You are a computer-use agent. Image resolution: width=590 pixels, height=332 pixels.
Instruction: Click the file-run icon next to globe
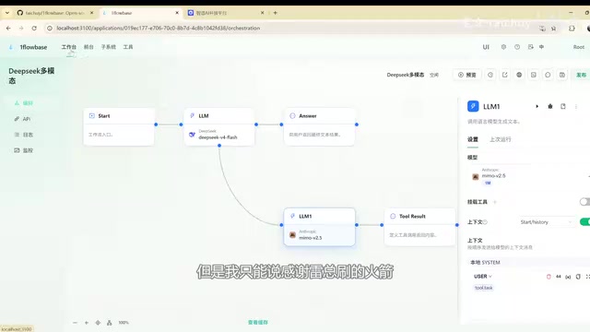tap(533, 75)
